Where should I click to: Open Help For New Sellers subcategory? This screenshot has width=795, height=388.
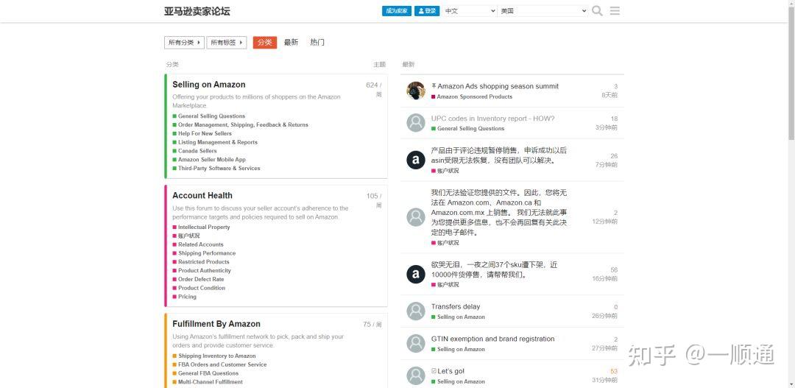[205, 133]
